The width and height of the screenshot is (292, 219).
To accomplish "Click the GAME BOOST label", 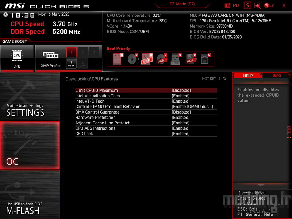I will point(15,41).
